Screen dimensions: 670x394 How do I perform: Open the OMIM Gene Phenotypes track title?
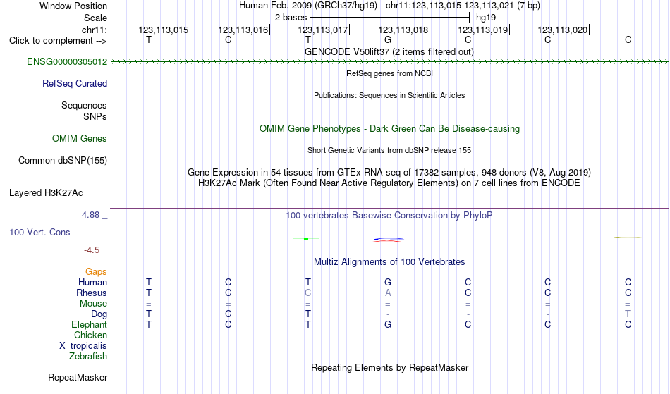(x=389, y=129)
